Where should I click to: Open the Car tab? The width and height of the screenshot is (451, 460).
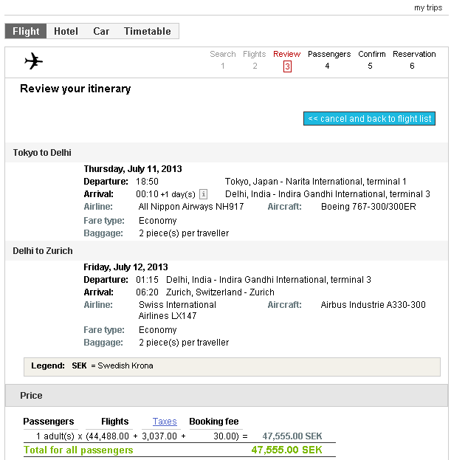(101, 31)
